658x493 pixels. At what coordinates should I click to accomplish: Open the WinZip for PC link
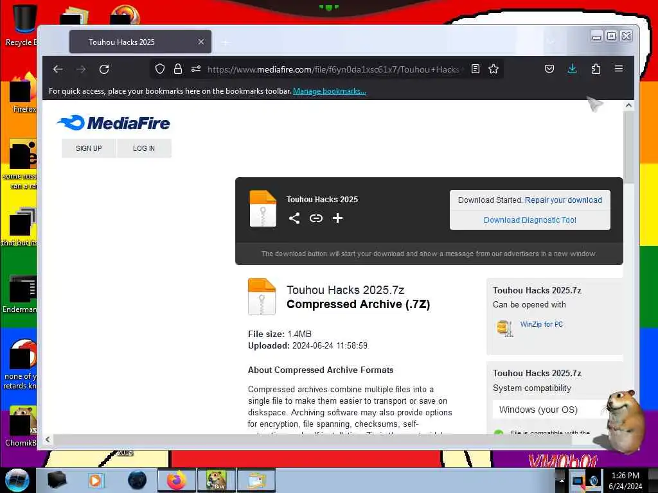(x=541, y=324)
